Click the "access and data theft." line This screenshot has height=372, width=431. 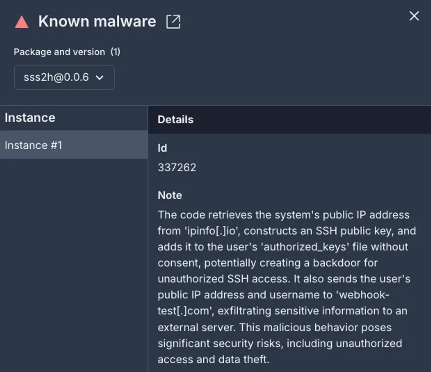pos(213,360)
